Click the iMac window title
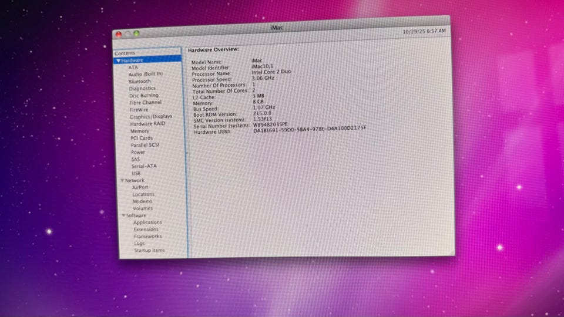The image size is (564, 317). [277, 28]
